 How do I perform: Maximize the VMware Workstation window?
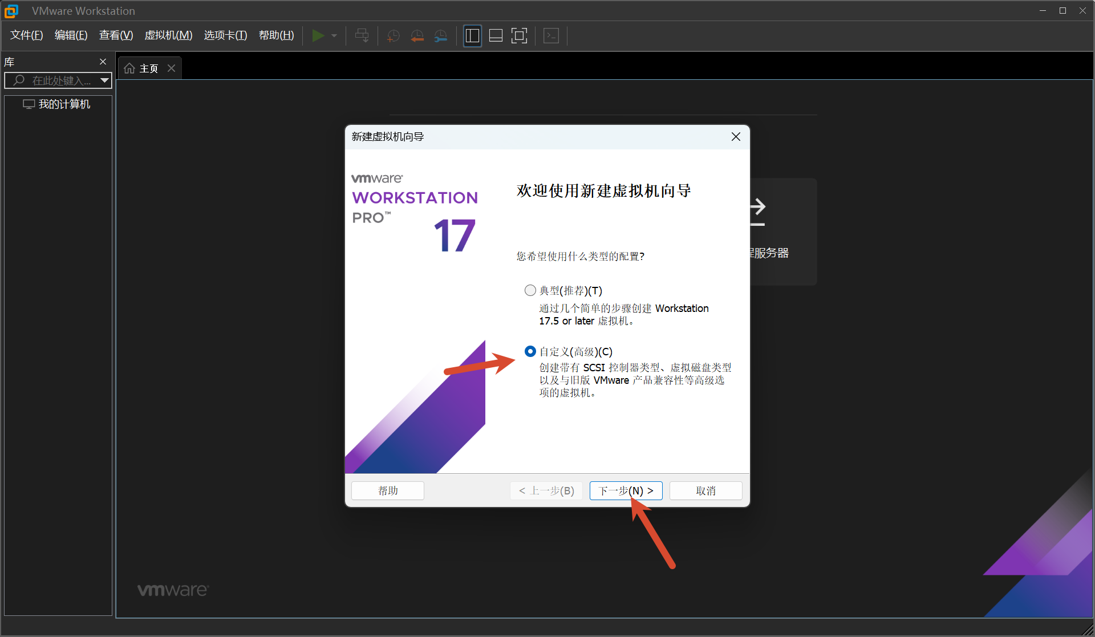point(1062,11)
